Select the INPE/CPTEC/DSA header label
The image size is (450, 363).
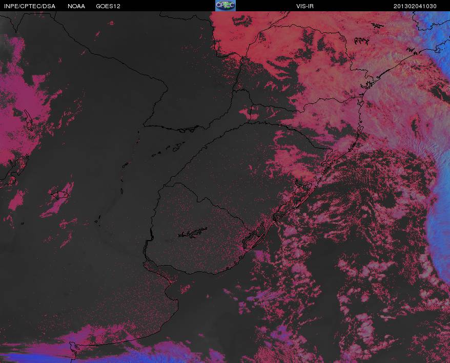(30, 6)
